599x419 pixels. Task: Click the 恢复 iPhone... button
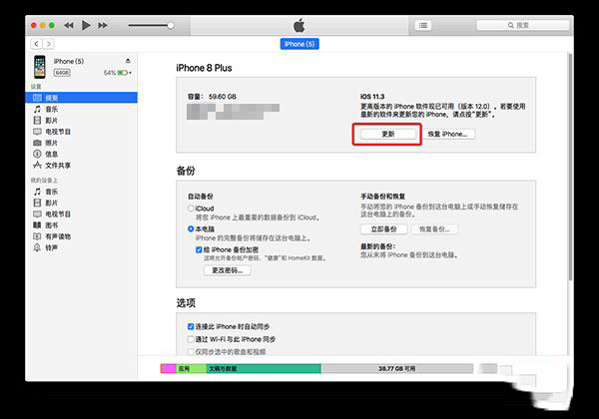pyautogui.click(x=449, y=134)
